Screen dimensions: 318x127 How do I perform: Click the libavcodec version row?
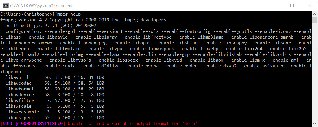pos(55,83)
